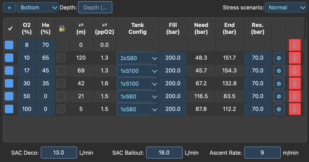Select switch depth 120 cell
The width and height of the screenshot is (309, 162).
click(x=81, y=58)
